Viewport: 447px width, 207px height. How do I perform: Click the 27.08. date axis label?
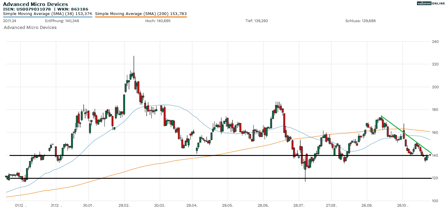tap(331, 205)
